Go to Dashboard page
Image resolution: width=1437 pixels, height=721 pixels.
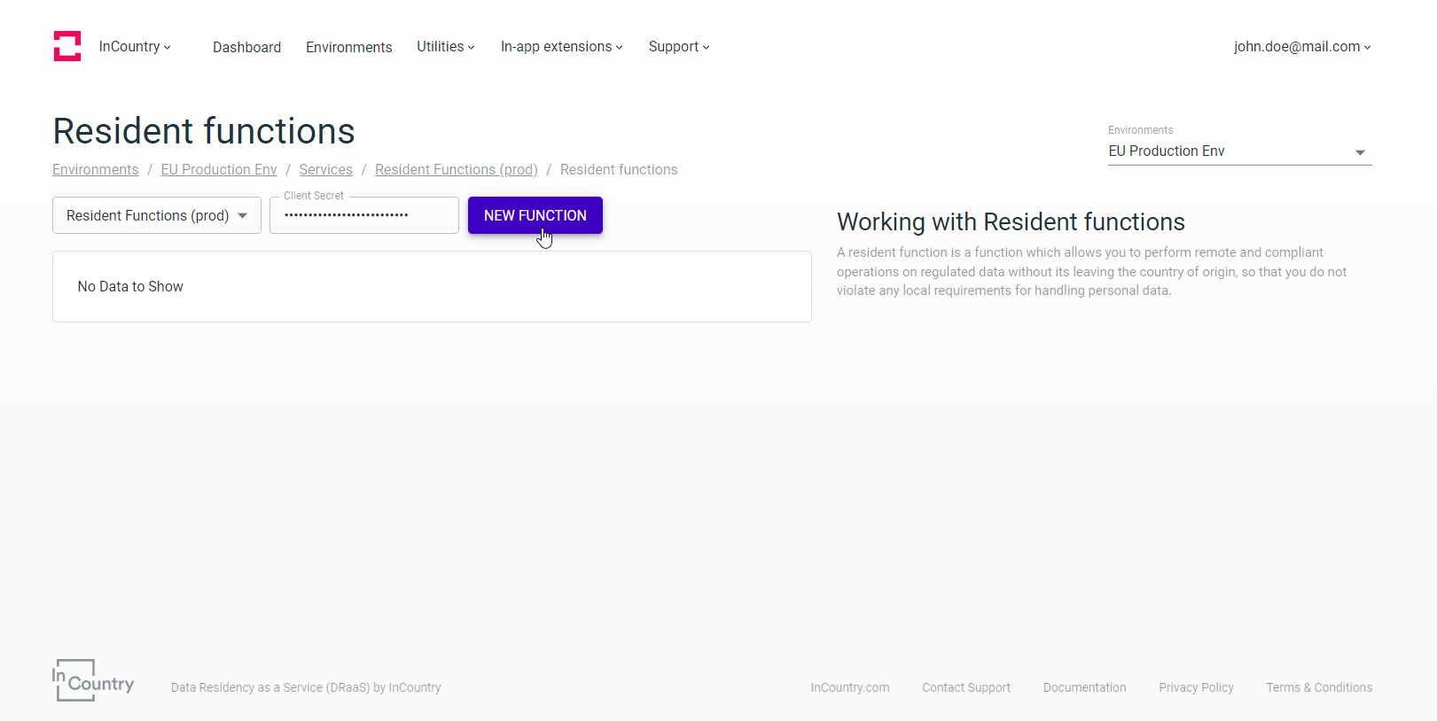(x=246, y=47)
